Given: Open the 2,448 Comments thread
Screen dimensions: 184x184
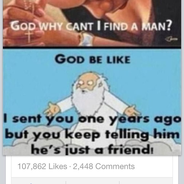Looking at the screenshot, I should click(104, 166).
